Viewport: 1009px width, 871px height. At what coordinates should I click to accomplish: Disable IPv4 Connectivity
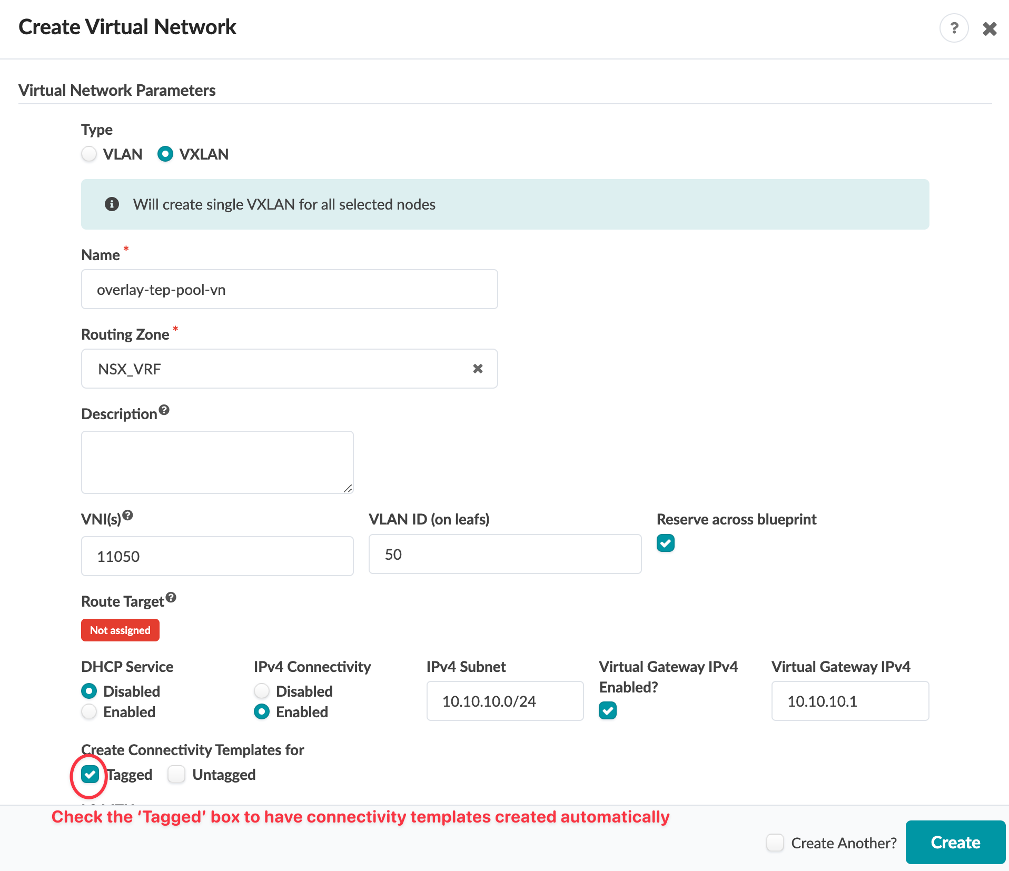click(x=262, y=691)
